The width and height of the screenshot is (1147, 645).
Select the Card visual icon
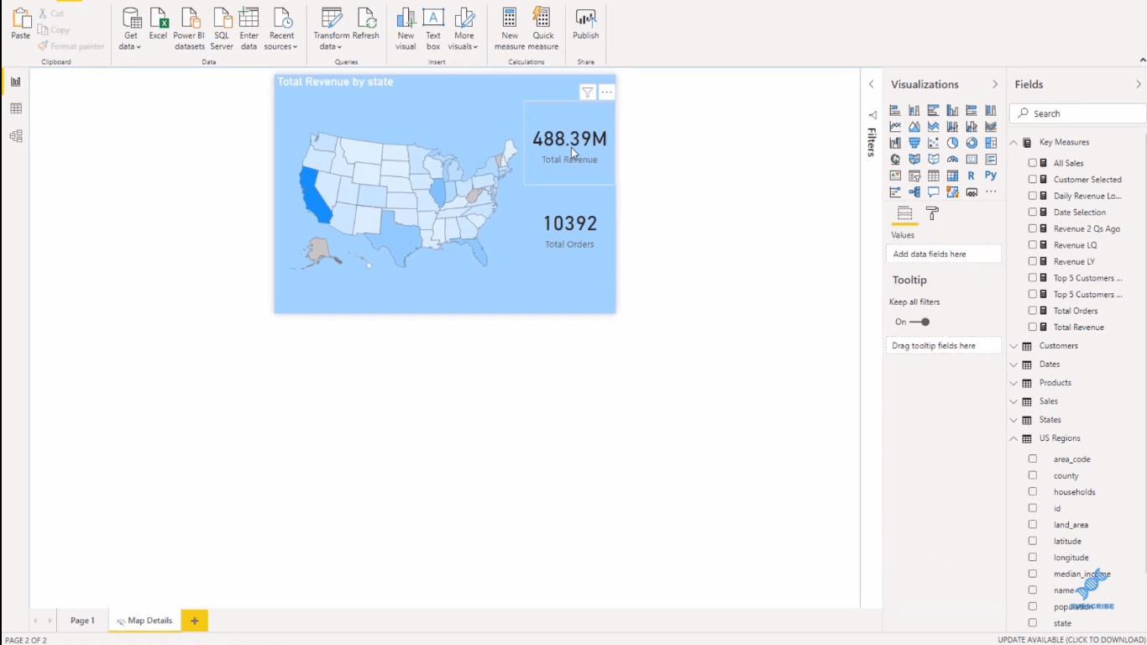[x=972, y=160]
